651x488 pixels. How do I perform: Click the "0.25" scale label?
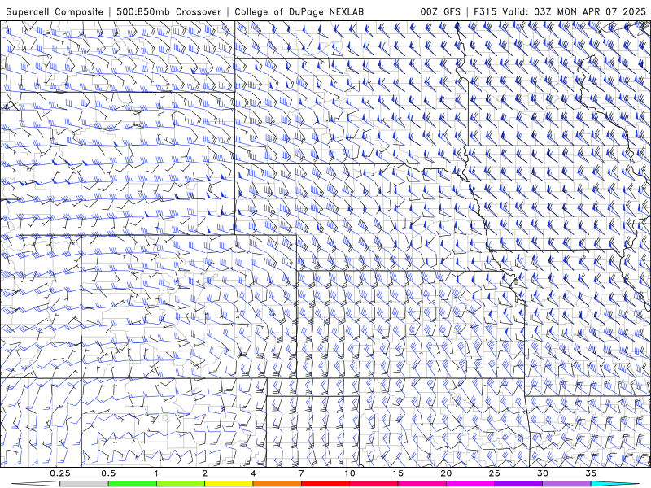pyautogui.click(x=60, y=473)
